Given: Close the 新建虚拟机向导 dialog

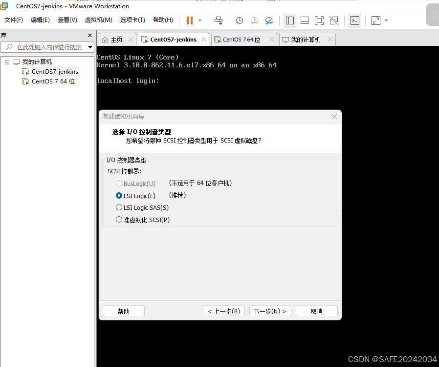Looking at the screenshot, I should point(334,117).
